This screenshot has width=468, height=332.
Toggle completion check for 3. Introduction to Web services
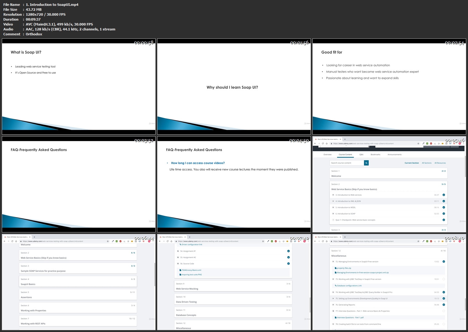click(x=444, y=195)
